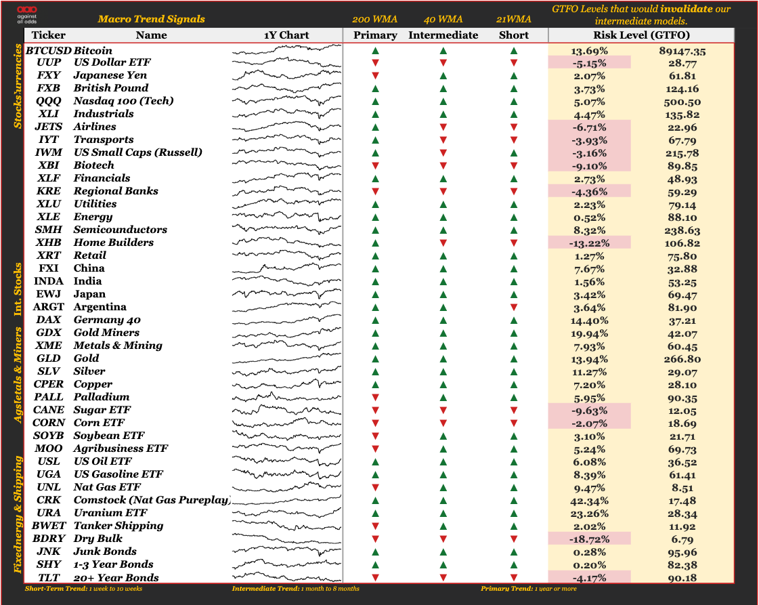This screenshot has height=605, width=759.
Task: Click the 500.50 QQQ GTFO level
Action: tap(682, 102)
